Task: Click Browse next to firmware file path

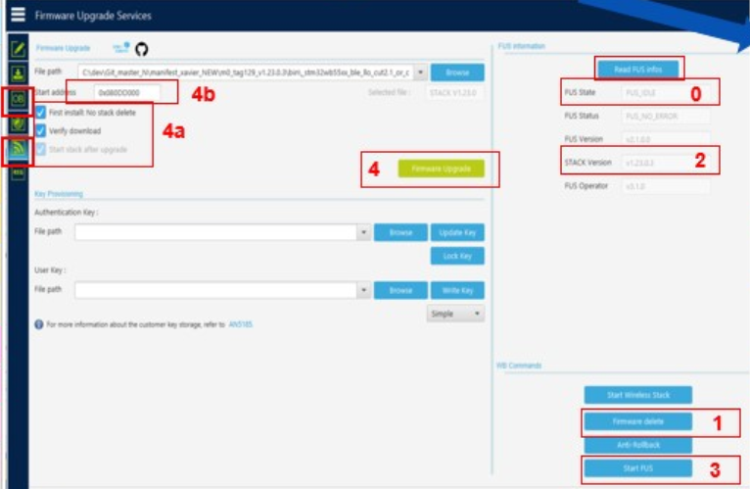Action: coord(457,73)
